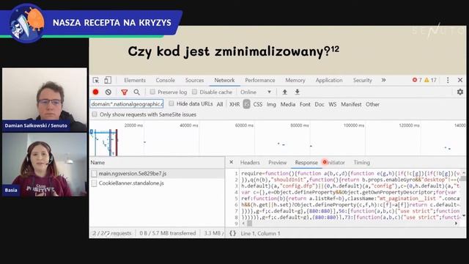
Task: Open the Application tab
Action: tap(329, 80)
